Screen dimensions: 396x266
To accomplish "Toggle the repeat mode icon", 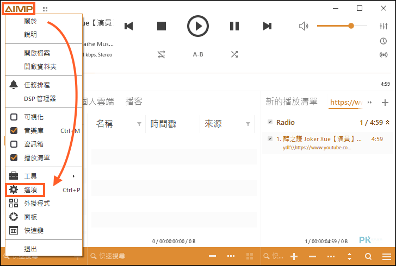I will (162, 54).
